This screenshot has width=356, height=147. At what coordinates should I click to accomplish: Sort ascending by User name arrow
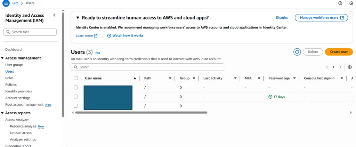click(135, 78)
